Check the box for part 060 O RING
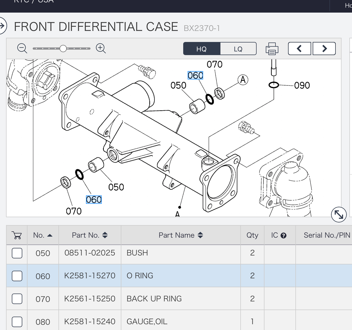Image resolution: width=352 pixels, height=330 pixels. tap(17, 276)
